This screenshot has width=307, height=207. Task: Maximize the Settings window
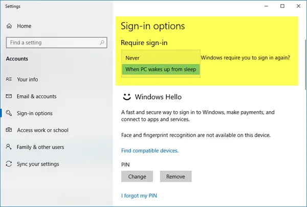(x=282, y=6)
